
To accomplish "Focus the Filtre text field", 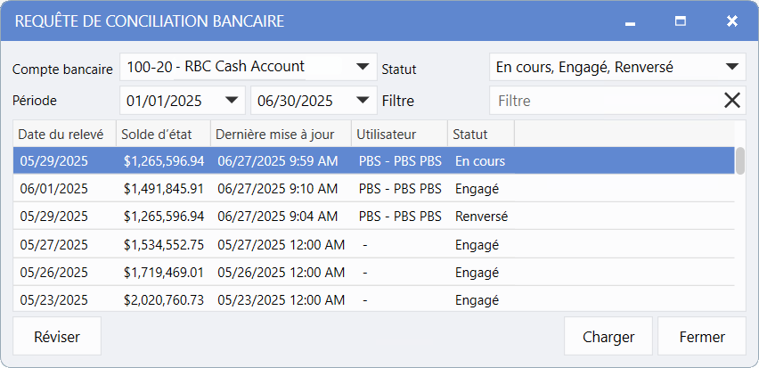I will (x=606, y=101).
